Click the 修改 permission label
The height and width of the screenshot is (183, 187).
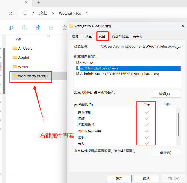[81, 119]
